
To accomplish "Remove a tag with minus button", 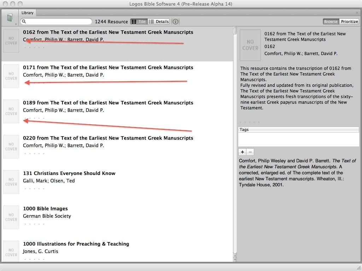I will [x=250, y=152].
